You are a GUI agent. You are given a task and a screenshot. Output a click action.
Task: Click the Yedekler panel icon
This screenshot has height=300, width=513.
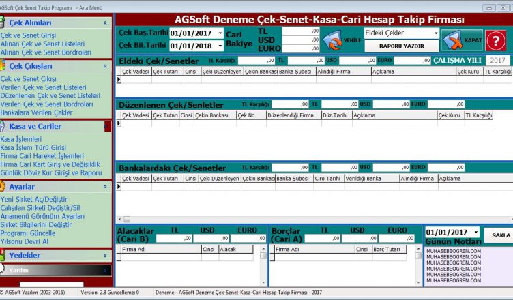click(x=2, y=255)
